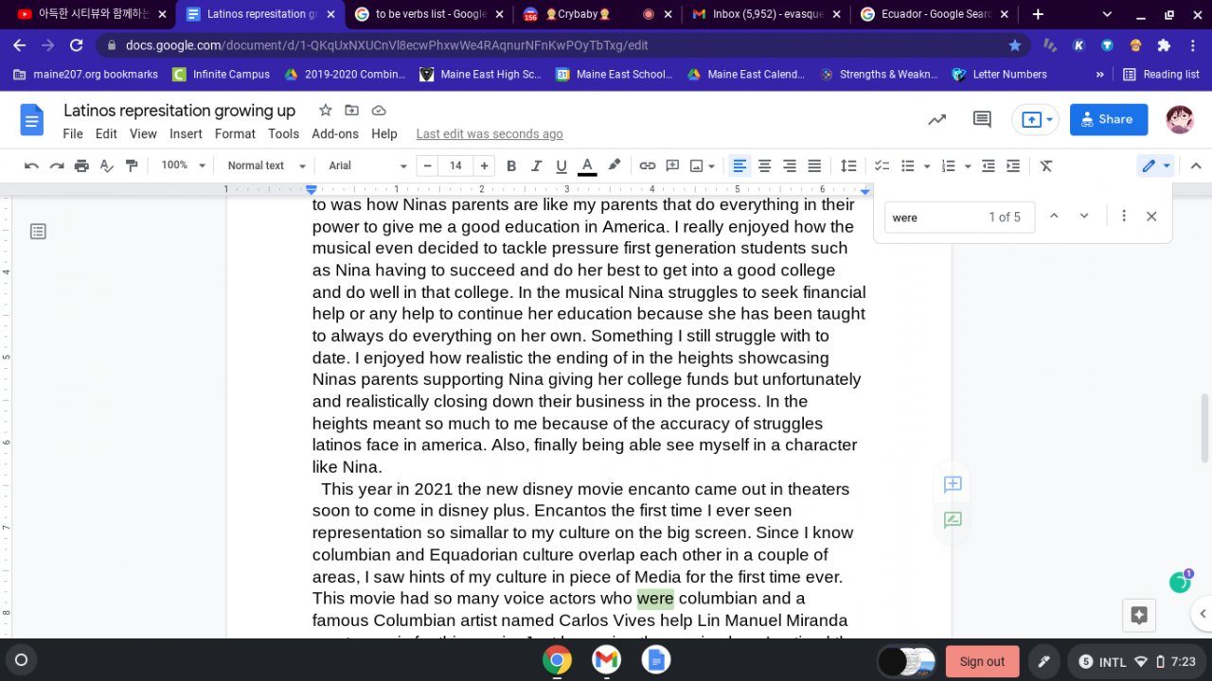Image resolution: width=1212 pixels, height=681 pixels.
Task: Jump to the previous 'were' match
Action: [x=1054, y=217]
